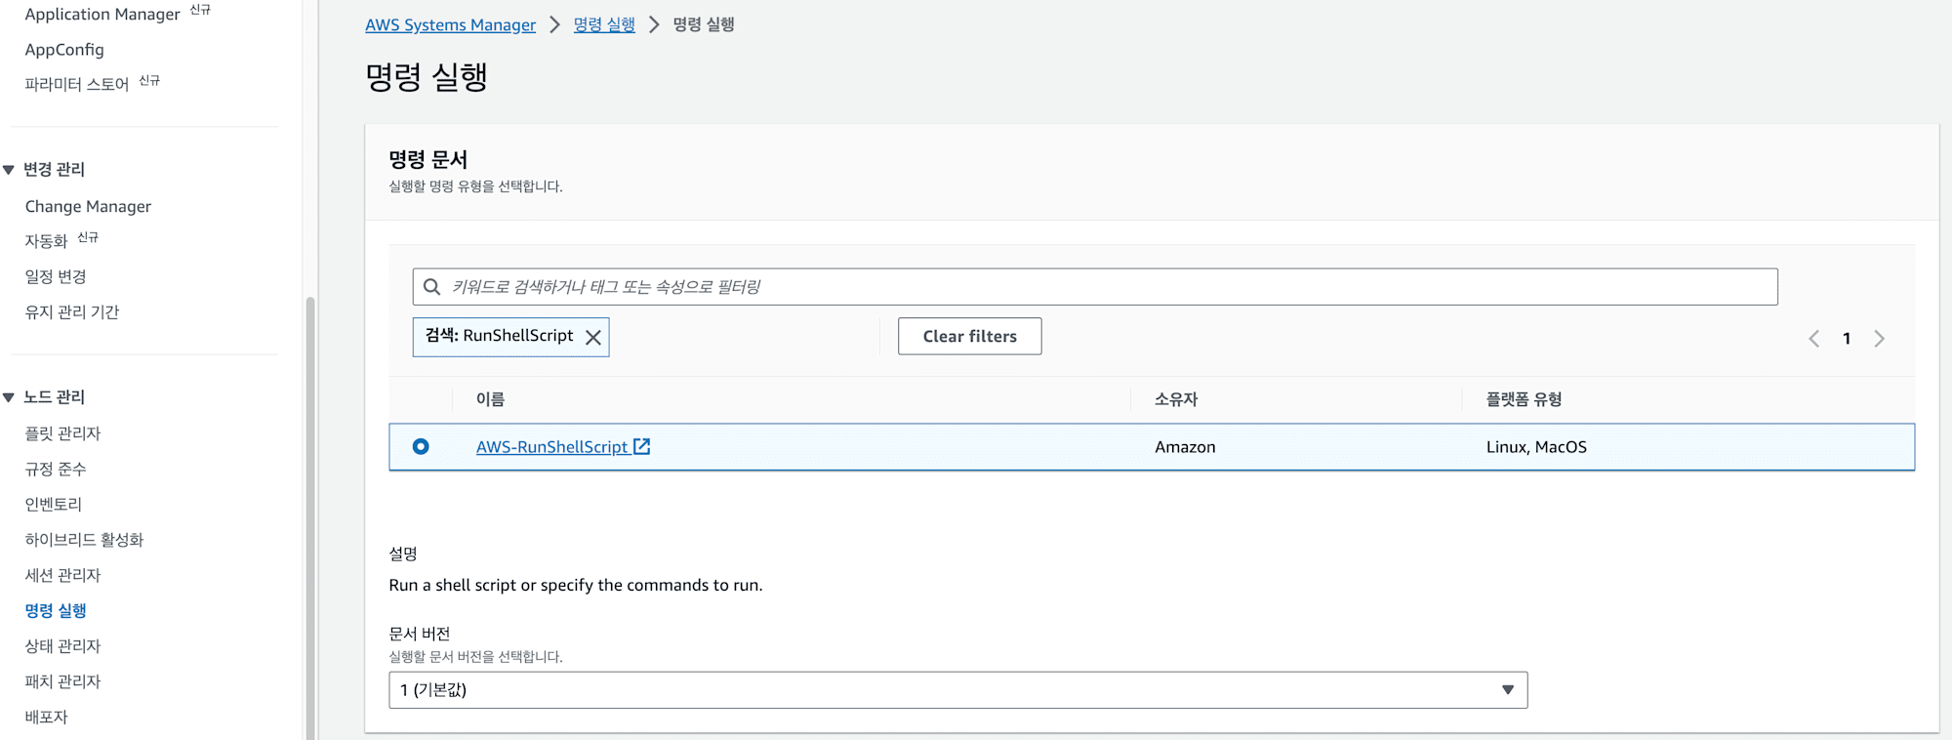The width and height of the screenshot is (1952, 740).
Task: Open 패치 관리자 in sidebar
Action: 62,681
